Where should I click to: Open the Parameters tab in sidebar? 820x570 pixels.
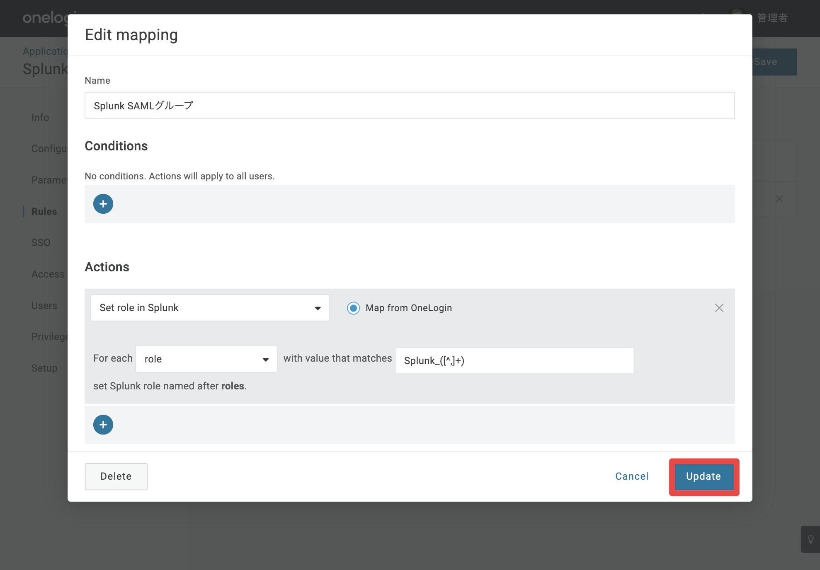(49, 180)
